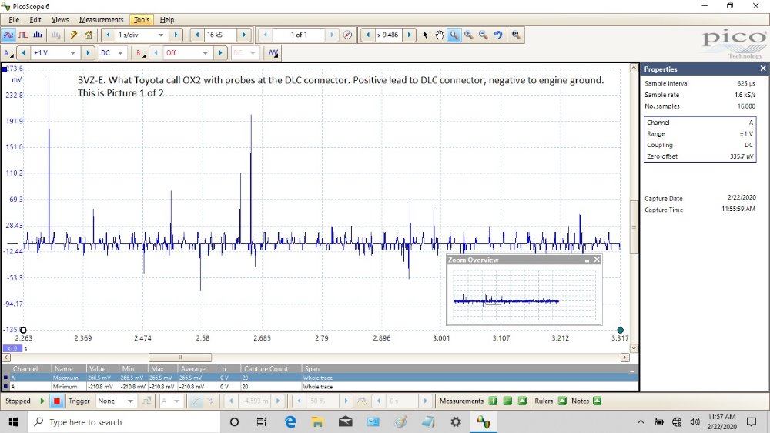Click the Home display icon
Viewport: 770px width, 433px height.
point(89,35)
